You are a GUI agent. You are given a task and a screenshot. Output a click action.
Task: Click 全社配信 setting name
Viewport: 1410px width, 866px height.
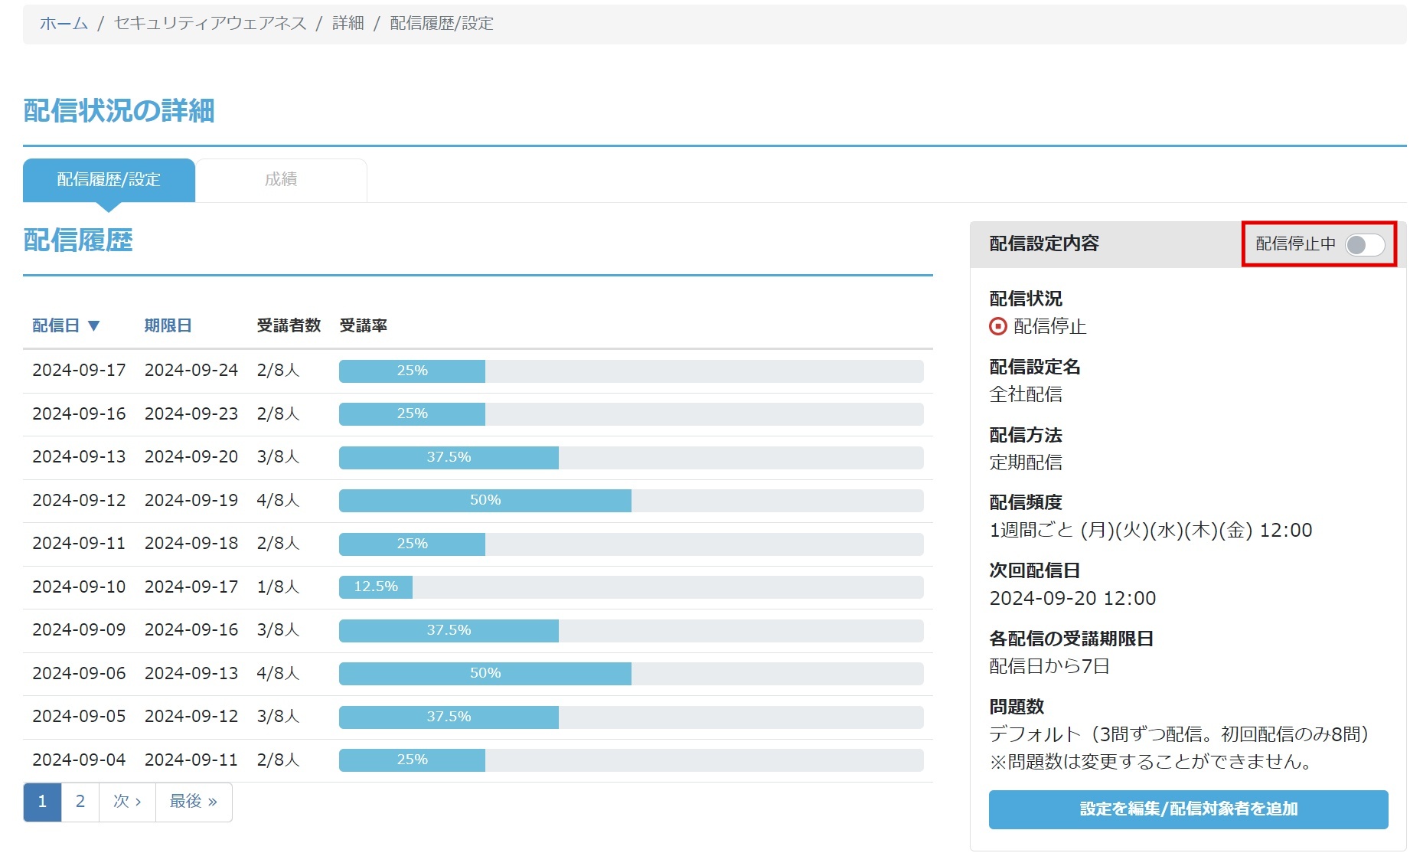[1026, 395]
